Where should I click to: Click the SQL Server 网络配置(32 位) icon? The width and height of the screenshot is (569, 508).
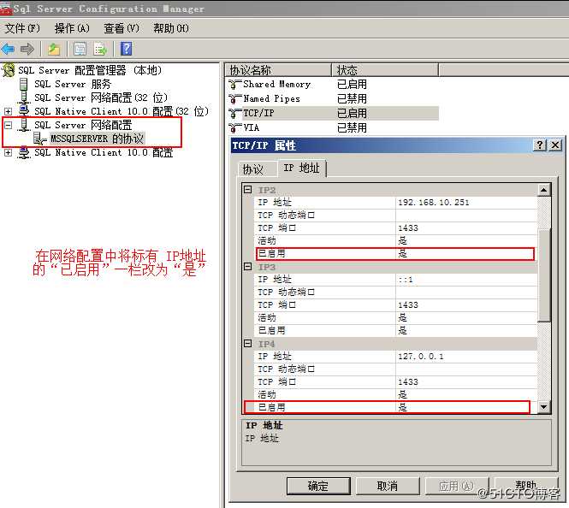coord(24,97)
